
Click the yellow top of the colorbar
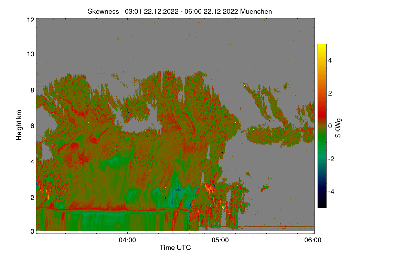322,47
